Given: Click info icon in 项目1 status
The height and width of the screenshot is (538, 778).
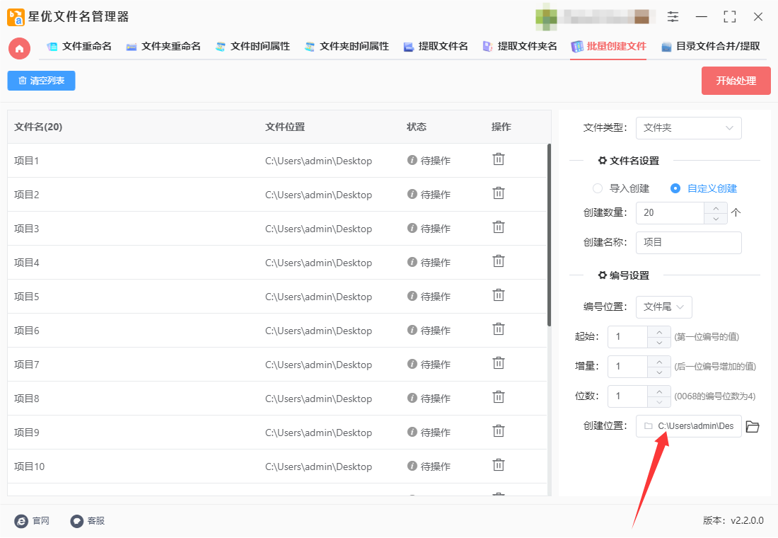Looking at the screenshot, I should click(412, 160).
